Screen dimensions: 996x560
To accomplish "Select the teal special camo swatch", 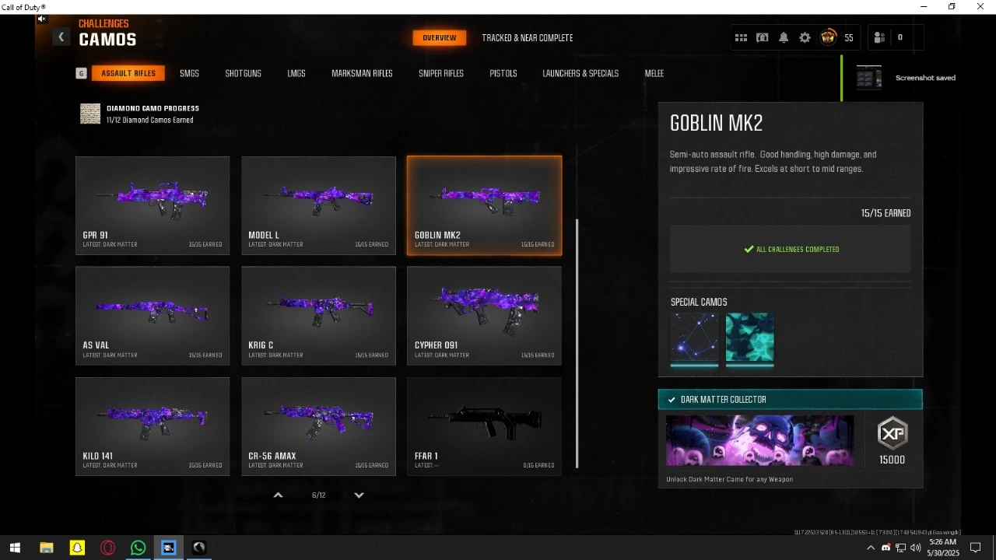I will coord(749,338).
